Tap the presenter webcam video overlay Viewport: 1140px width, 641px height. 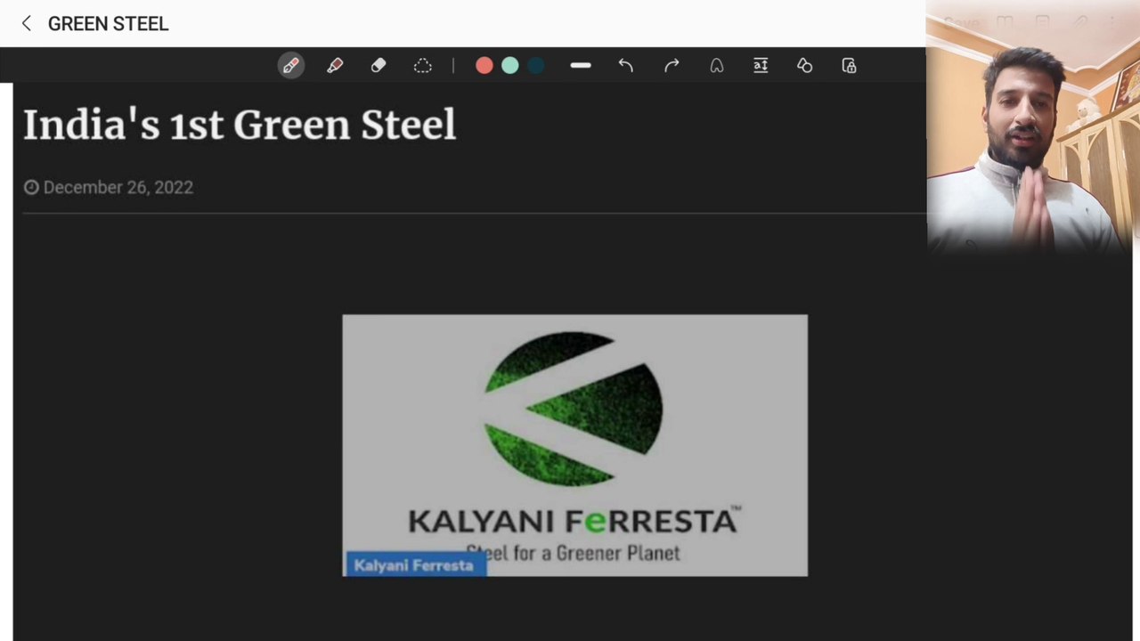pos(1033,127)
